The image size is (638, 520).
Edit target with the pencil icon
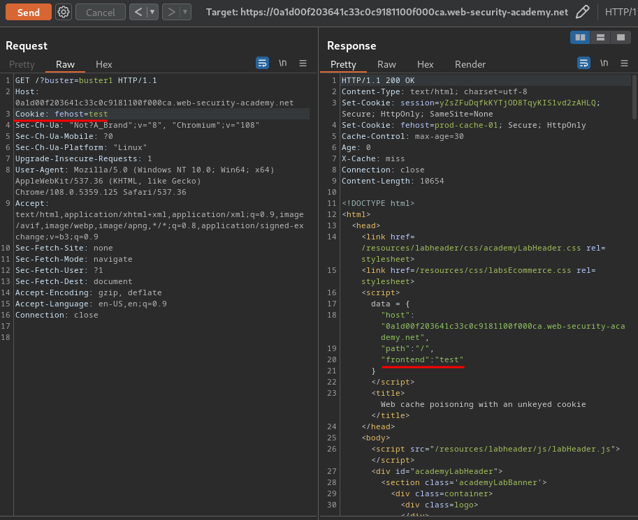coord(583,12)
